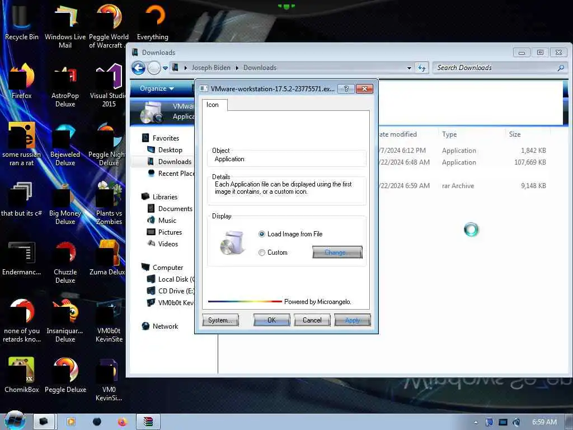Click the installer icon preview image

tap(232, 243)
